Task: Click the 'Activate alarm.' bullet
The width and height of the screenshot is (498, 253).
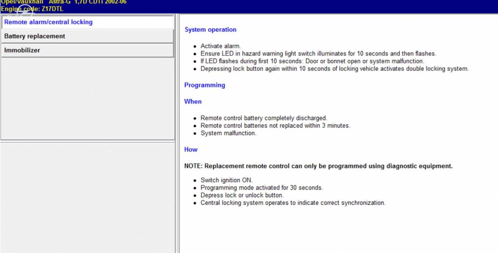Action: (221, 46)
